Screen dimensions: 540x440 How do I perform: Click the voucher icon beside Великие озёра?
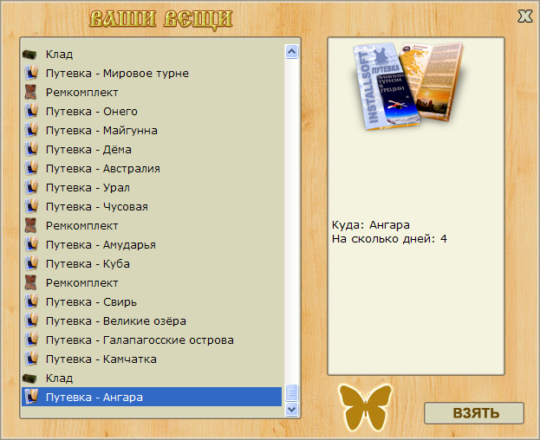pos(31,321)
